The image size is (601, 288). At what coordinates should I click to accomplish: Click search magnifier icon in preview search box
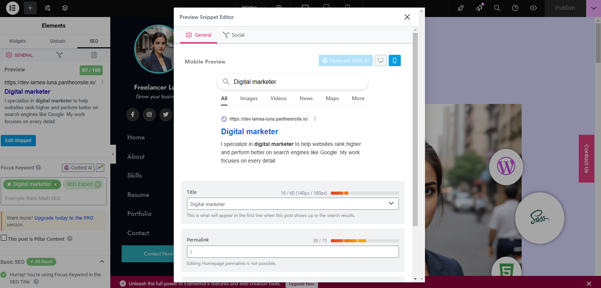[x=226, y=82]
